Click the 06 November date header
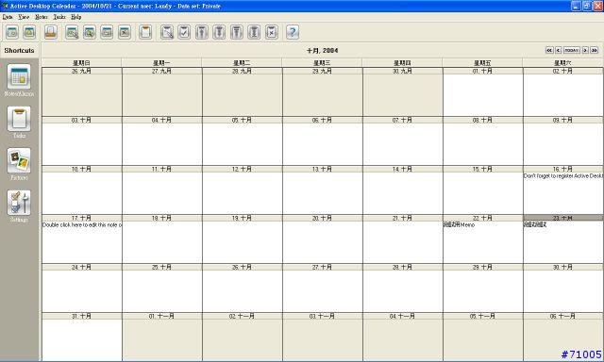The width and height of the screenshot is (604, 362). tap(562, 316)
